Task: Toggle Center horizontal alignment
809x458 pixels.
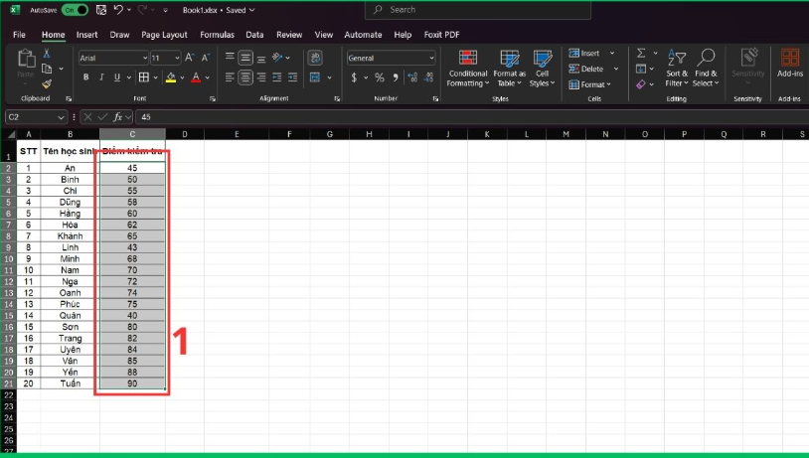Action: (x=245, y=77)
